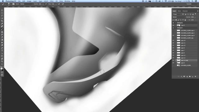
Task: Open the layer Kind filter dropdown
Action: tap(177, 14)
